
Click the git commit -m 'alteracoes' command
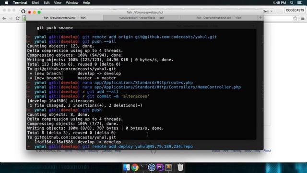coord(118,96)
